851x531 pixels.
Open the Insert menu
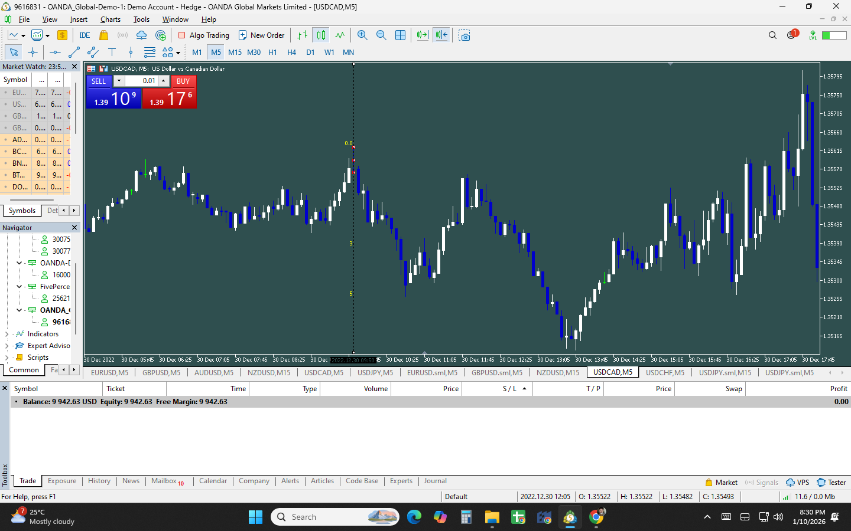[x=79, y=19]
